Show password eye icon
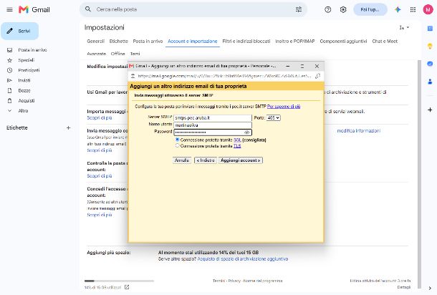The width and height of the screenshot is (437, 295). (247, 132)
